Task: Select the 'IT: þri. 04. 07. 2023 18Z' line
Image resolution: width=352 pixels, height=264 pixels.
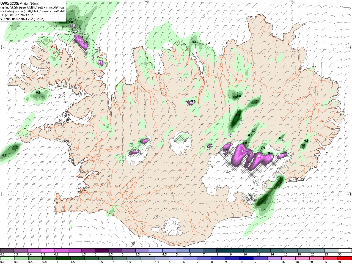Action: tap(17, 15)
